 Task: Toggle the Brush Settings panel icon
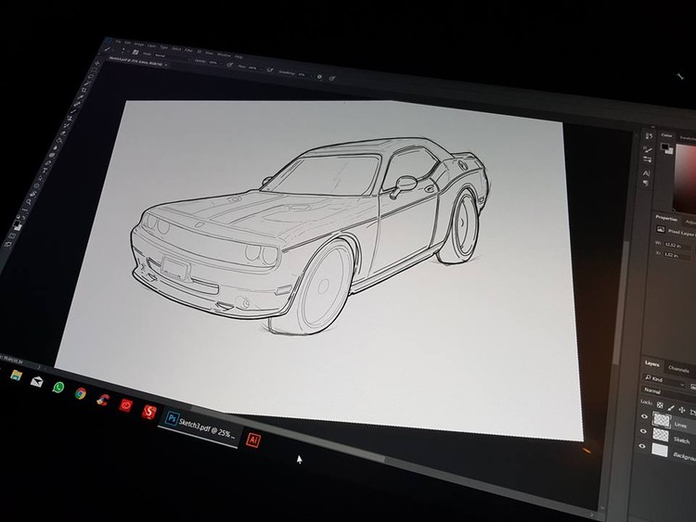tap(135, 52)
